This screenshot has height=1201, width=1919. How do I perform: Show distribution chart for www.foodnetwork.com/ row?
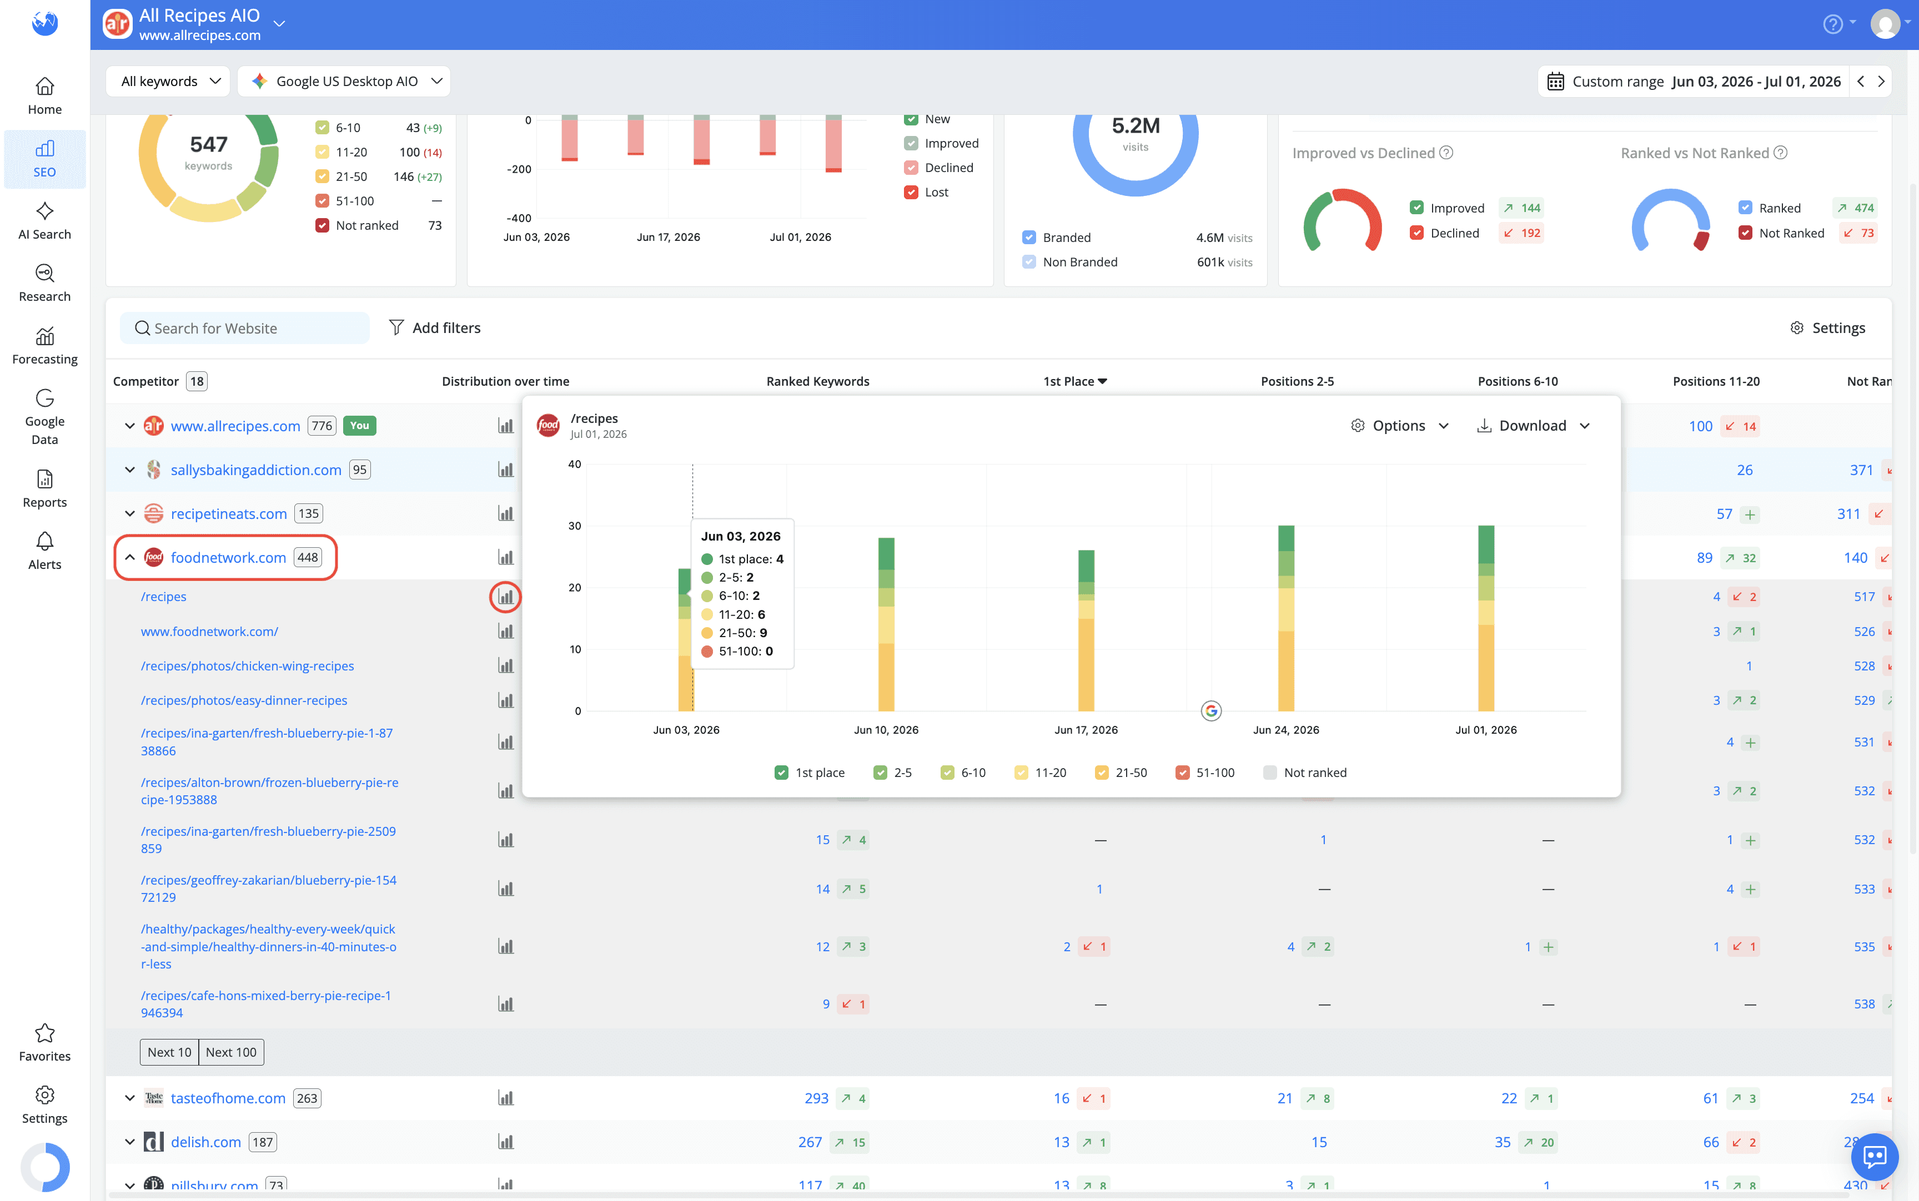[x=505, y=630]
